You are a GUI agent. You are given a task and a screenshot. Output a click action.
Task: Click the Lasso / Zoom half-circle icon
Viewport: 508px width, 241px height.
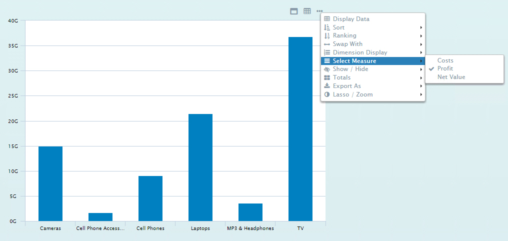click(x=327, y=94)
